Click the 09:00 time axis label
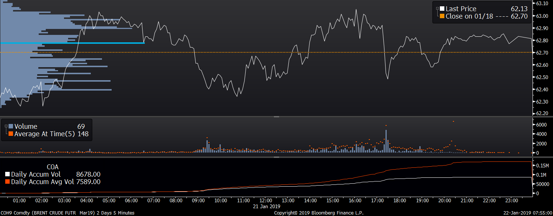This screenshot has width=553, height=216. click(198, 200)
